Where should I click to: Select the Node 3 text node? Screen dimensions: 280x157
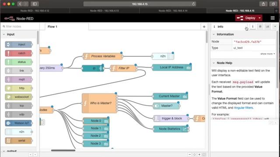[x=96, y=143]
